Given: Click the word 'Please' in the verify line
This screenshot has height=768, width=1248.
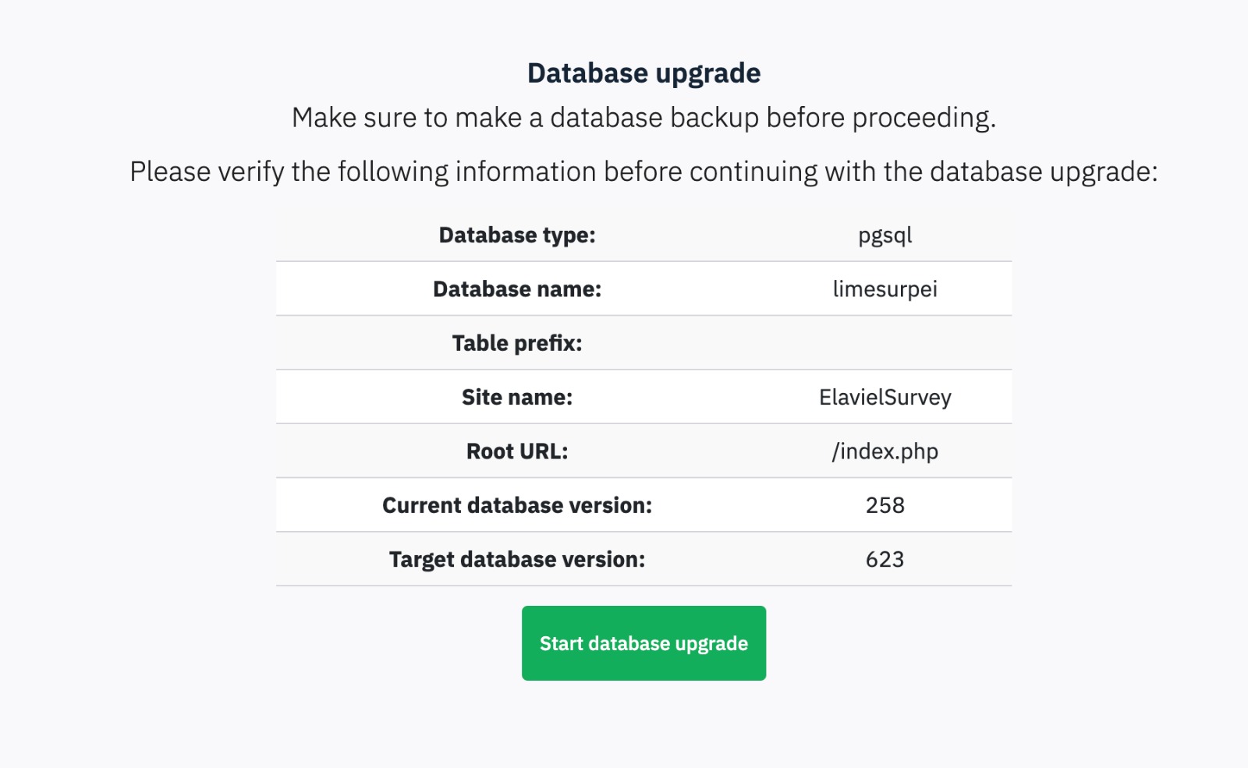Looking at the screenshot, I should click(169, 172).
